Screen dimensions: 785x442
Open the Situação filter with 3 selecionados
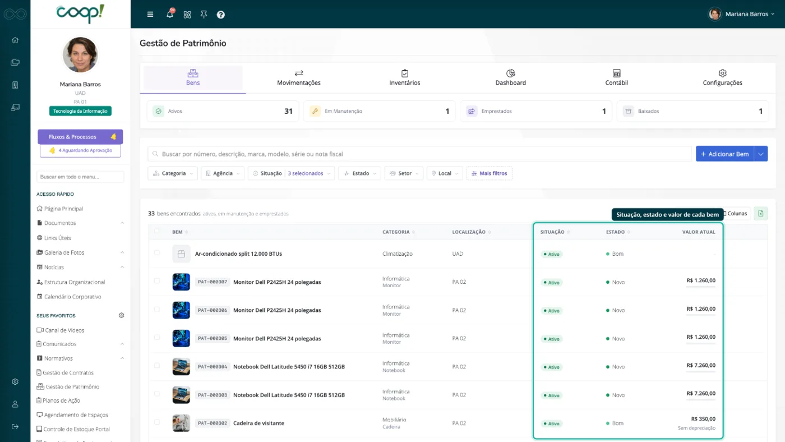coord(292,173)
